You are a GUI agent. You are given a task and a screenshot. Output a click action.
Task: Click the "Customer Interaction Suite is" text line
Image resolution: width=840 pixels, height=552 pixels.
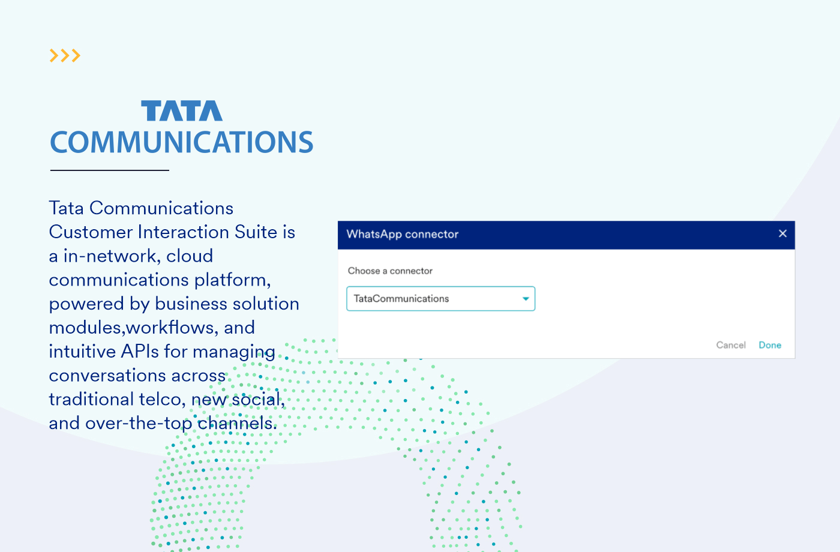click(172, 232)
